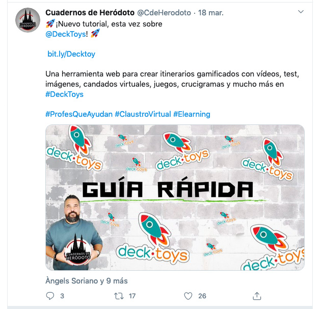The height and width of the screenshot is (309, 322).
Task: Open the bit.ly/Decktoy link
Action: [71, 54]
